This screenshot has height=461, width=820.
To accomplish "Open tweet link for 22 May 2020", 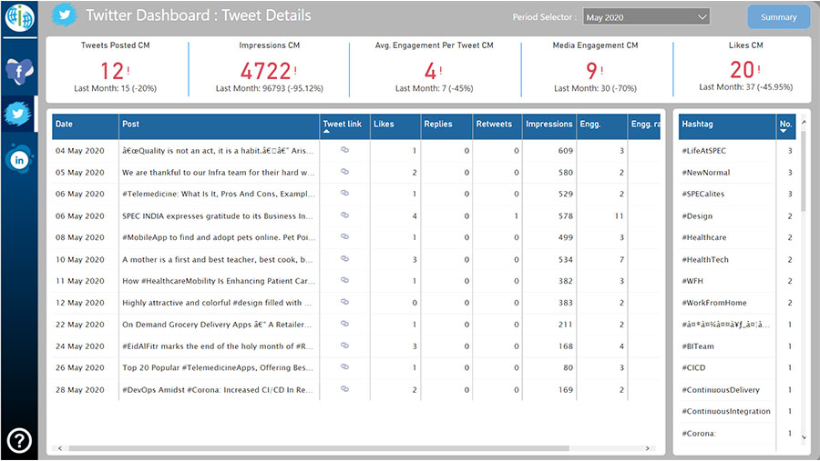I will tap(344, 324).
